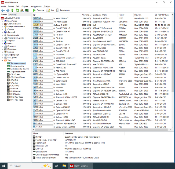Viewport: 175px width, 169px height.
Task: Expand the Операційна система tree node
Action: coord(2,27)
